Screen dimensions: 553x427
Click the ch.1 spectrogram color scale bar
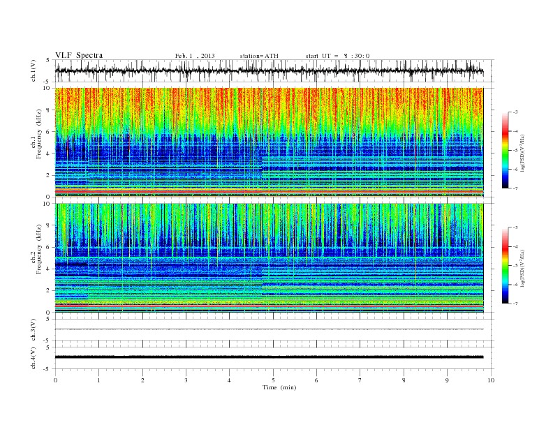tap(506, 151)
